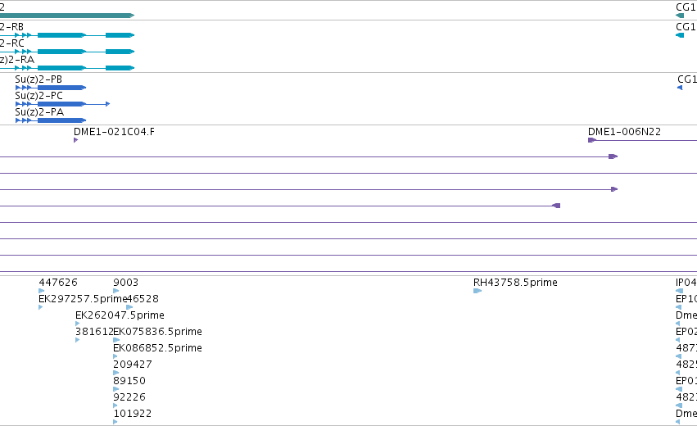Click the arrow marker under 89150
The width and height of the screenshot is (697, 426).
[116, 389]
